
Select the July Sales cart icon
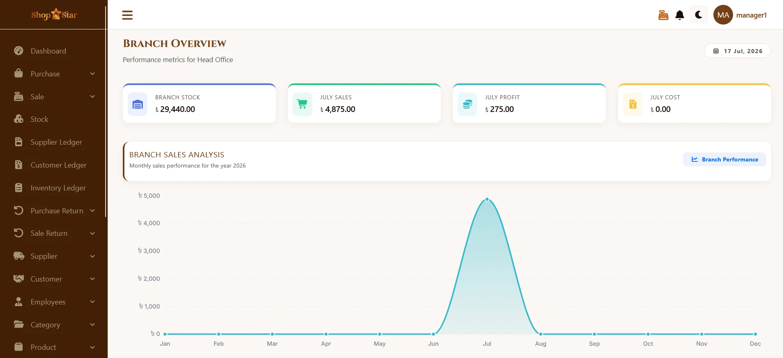click(x=302, y=105)
